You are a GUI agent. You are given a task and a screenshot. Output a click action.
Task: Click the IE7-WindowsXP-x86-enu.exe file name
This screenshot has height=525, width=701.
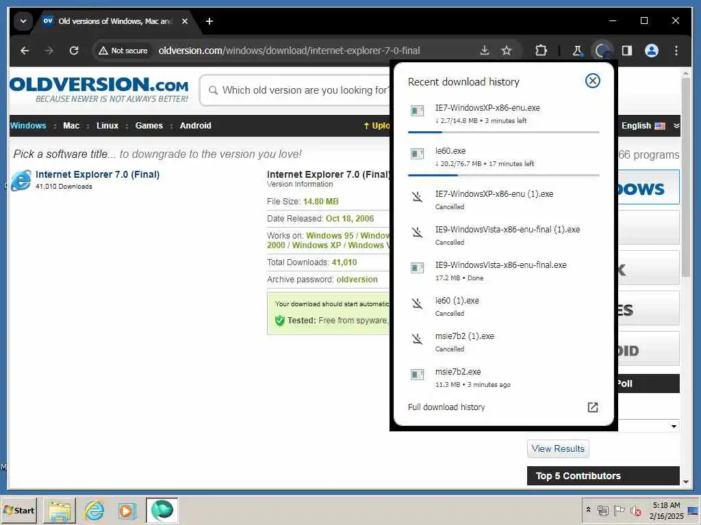coord(487,107)
